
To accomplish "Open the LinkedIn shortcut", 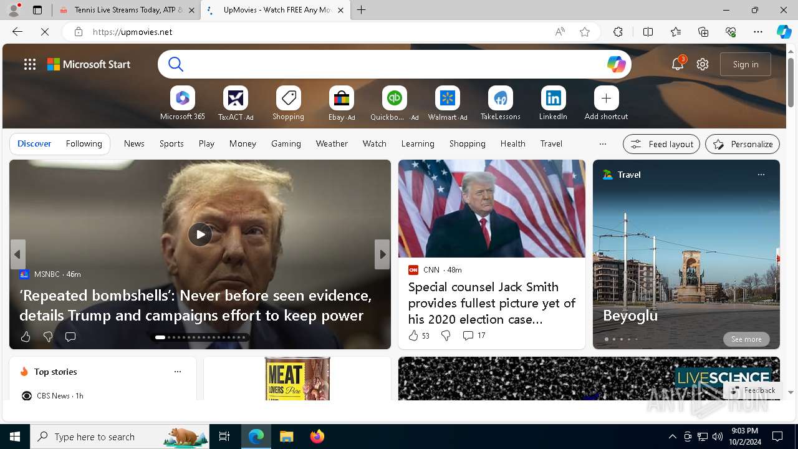I will coord(554,104).
